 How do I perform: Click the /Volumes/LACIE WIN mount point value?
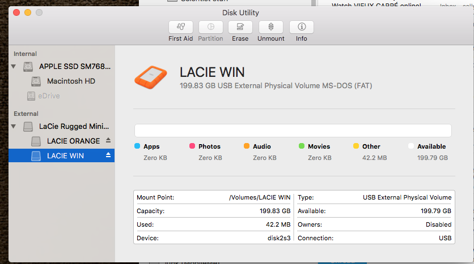click(260, 197)
